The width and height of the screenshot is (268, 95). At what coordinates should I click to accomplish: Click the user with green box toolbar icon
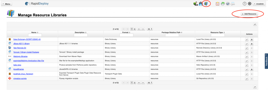pyautogui.click(x=196, y=4)
